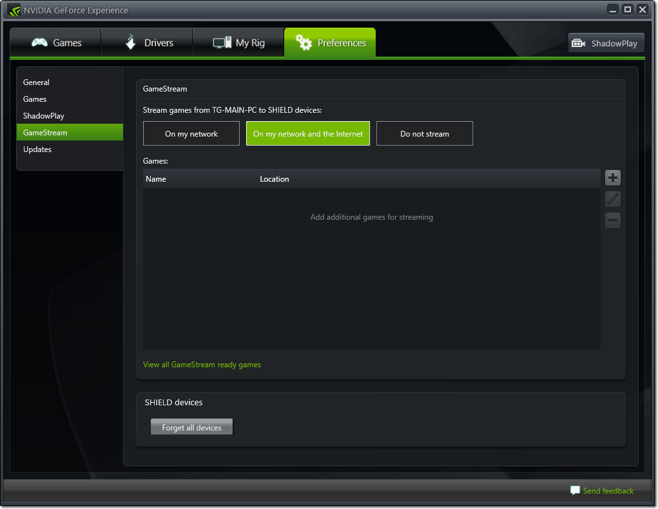Screen dimensions: 658x509
Task: Click the "Games:" label above the table
Action: [155, 161]
